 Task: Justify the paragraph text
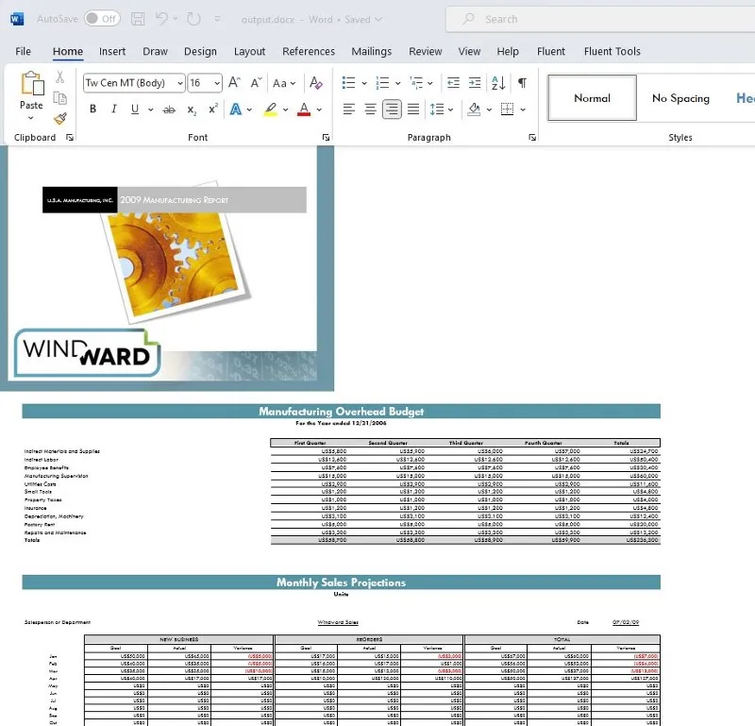click(413, 110)
